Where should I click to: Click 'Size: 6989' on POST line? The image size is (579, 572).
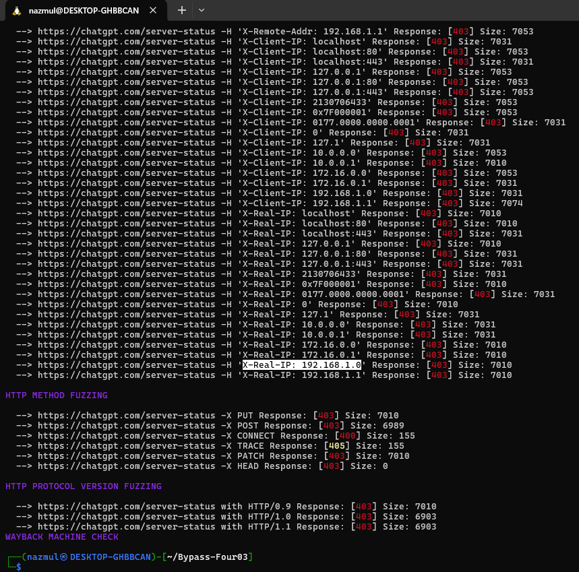(377, 426)
